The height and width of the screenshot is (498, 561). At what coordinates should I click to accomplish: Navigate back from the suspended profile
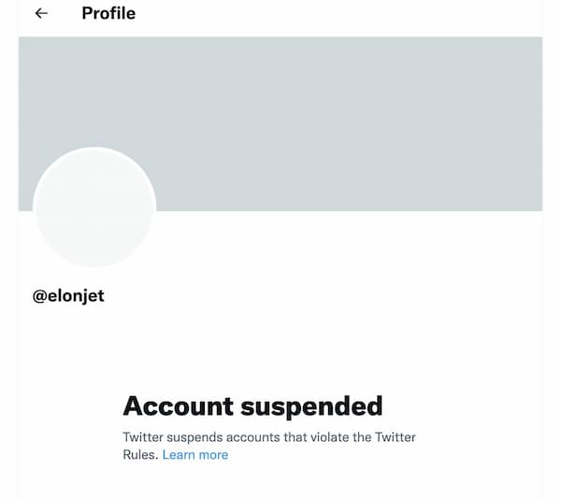pyautogui.click(x=41, y=14)
